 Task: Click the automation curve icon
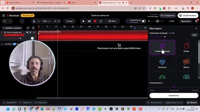pos(28,28)
